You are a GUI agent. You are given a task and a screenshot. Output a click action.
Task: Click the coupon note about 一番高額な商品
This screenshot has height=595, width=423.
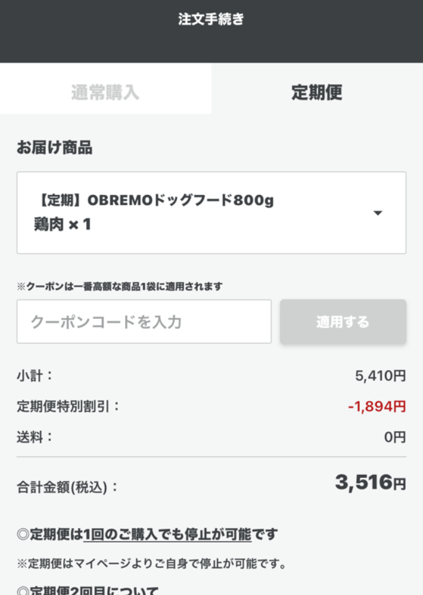120,286
